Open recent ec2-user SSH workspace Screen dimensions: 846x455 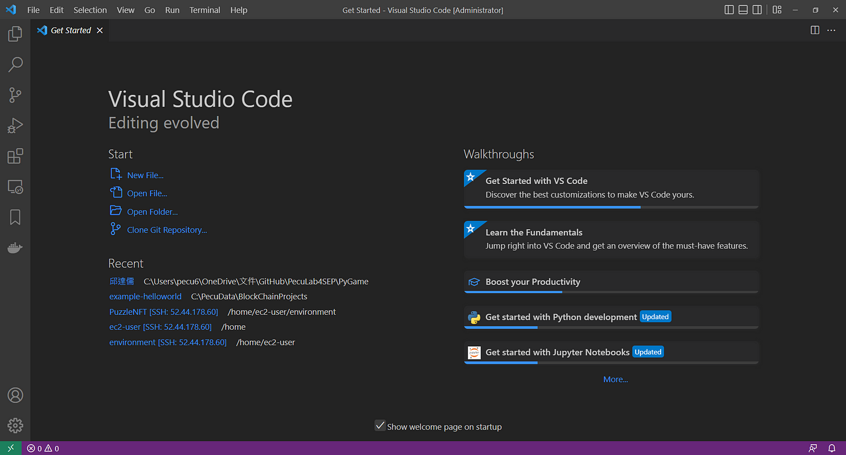(161, 327)
